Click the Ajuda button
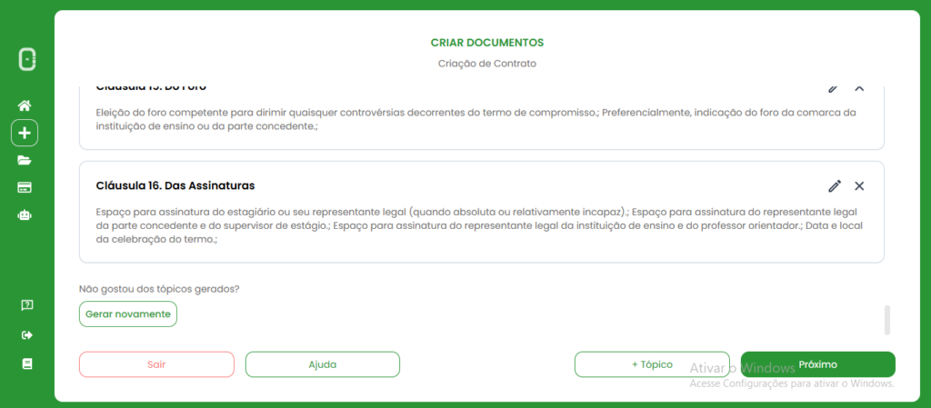 (322, 364)
